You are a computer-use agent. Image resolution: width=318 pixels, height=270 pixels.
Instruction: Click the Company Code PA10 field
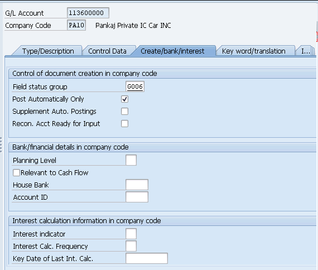pyautogui.click(x=76, y=25)
